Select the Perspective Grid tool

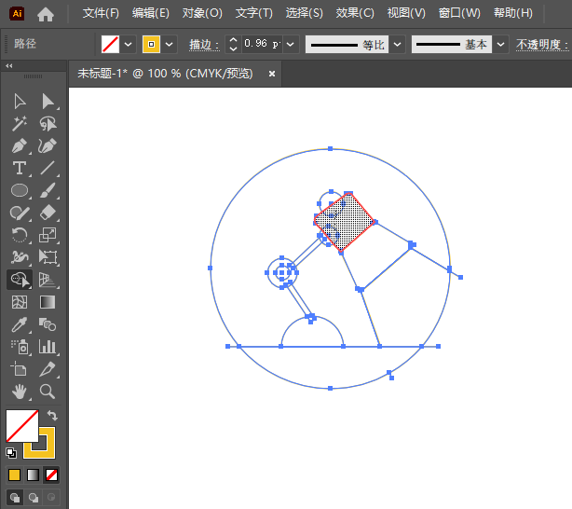[x=48, y=280]
